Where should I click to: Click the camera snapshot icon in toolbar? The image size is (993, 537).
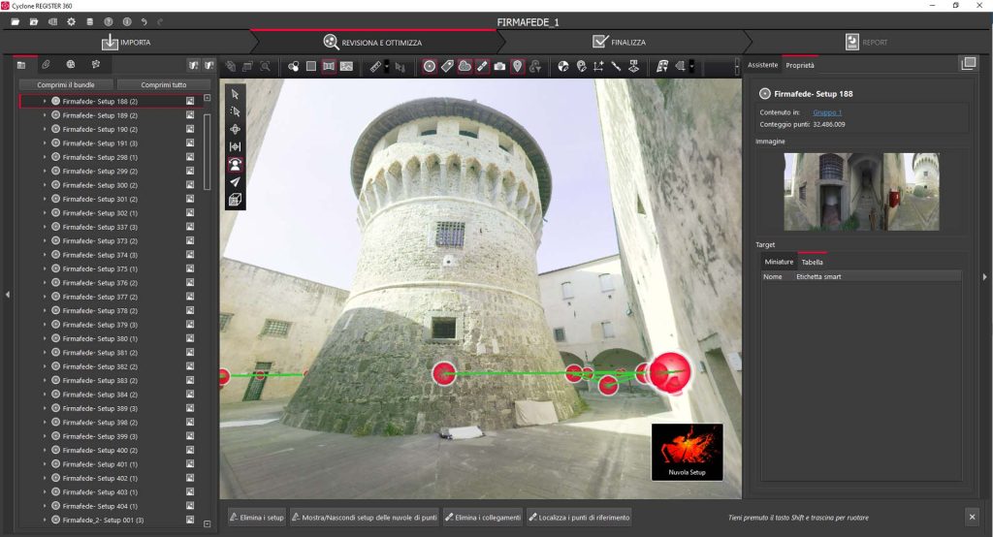(x=499, y=66)
